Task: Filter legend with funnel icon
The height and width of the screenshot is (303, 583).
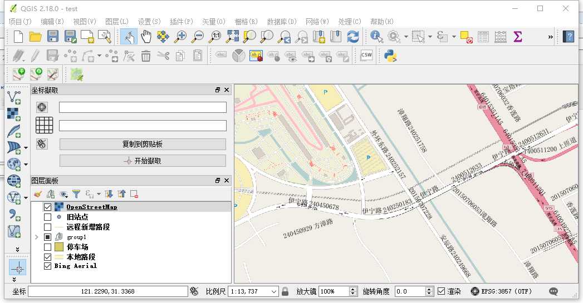Action: (76, 194)
